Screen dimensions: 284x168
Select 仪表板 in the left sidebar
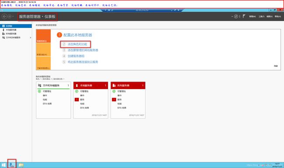click(x=16, y=26)
